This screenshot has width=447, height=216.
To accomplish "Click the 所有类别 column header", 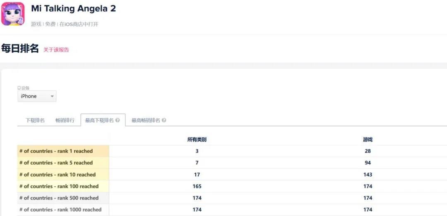I will point(197,139).
